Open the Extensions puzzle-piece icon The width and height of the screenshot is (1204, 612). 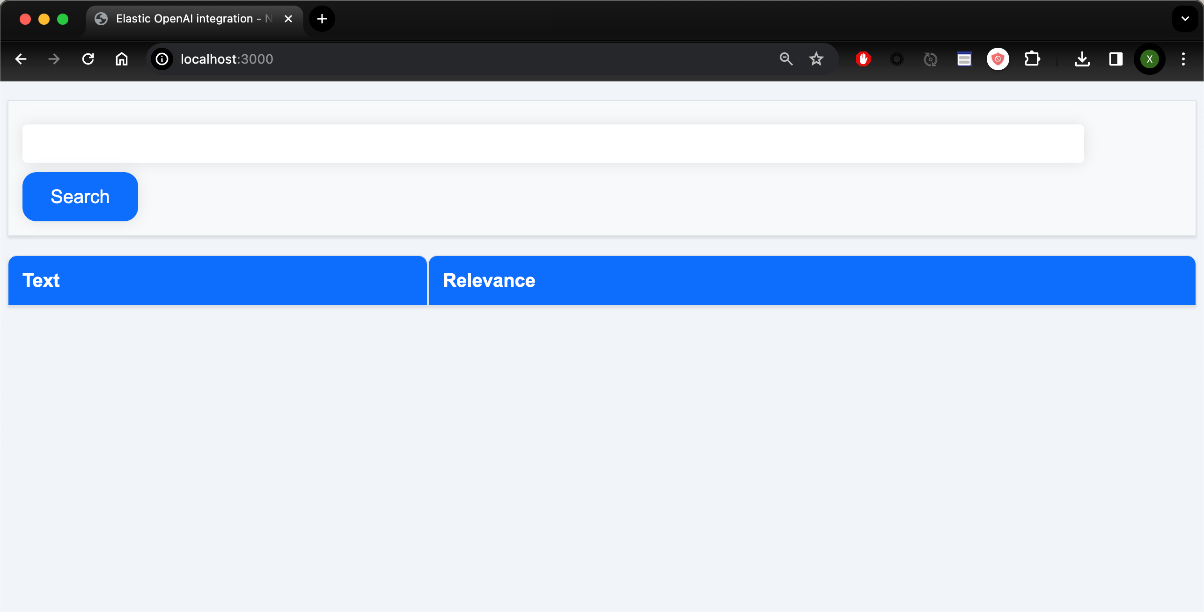tap(1033, 59)
